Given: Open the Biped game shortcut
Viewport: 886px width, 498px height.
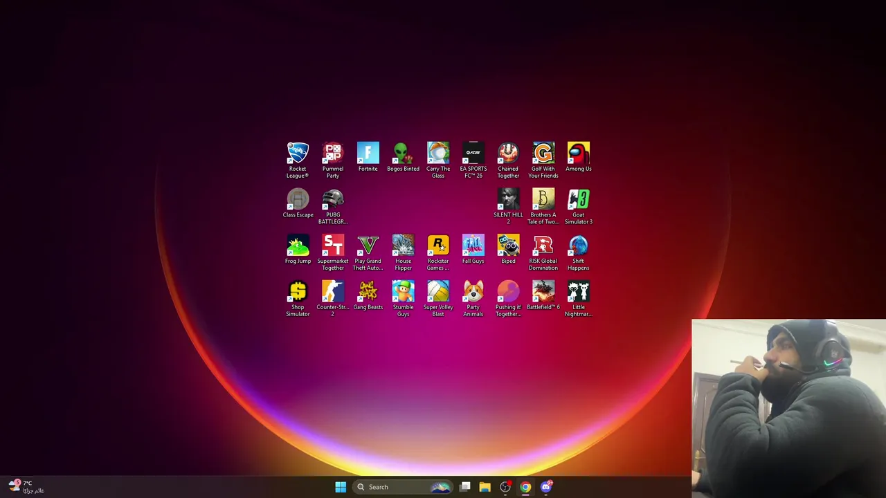Looking at the screenshot, I should pos(508,246).
